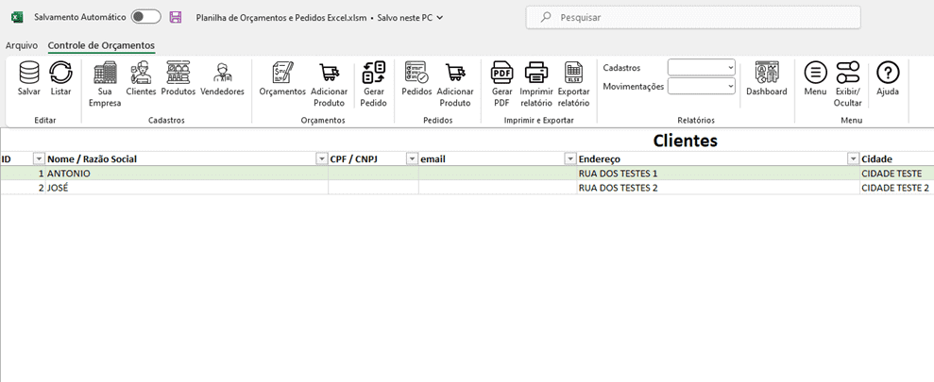Expand the file name save location chevron

tap(439, 18)
